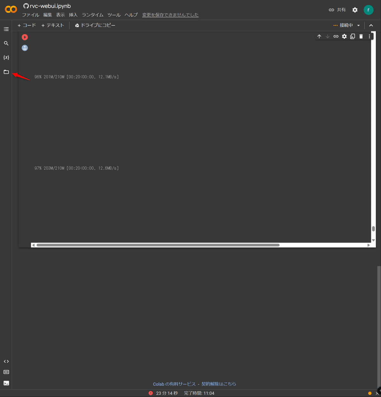This screenshot has height=397, width=381.
Task: Copy link to the cell
Action: click(x=336, y=36)
